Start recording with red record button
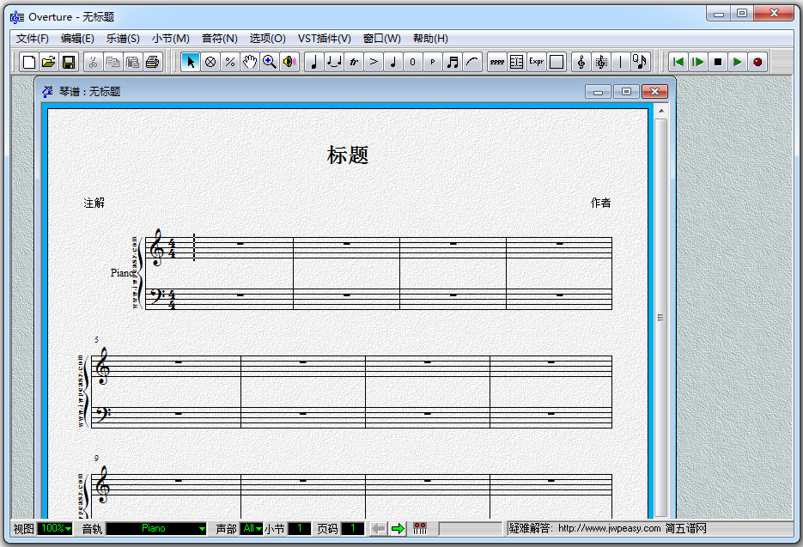Image resolution: width=803 pixels, height=547 pixels. 758,62
